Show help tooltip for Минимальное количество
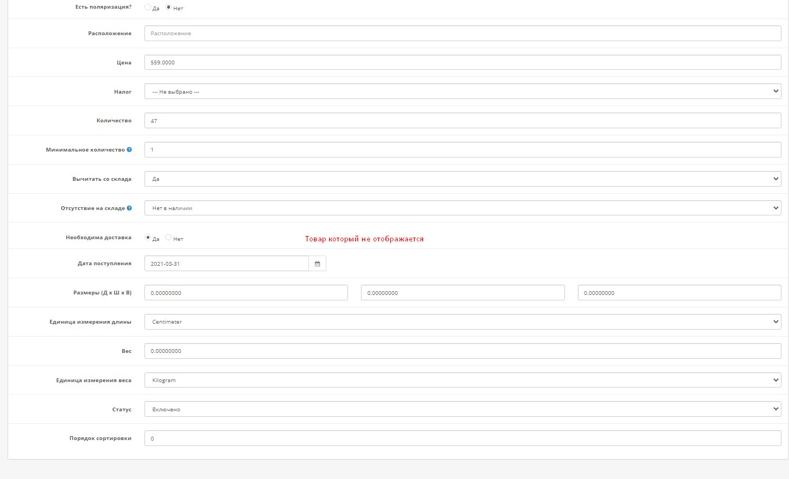The height and width of the screenshot is (479, 789). [x=129, y=150]
